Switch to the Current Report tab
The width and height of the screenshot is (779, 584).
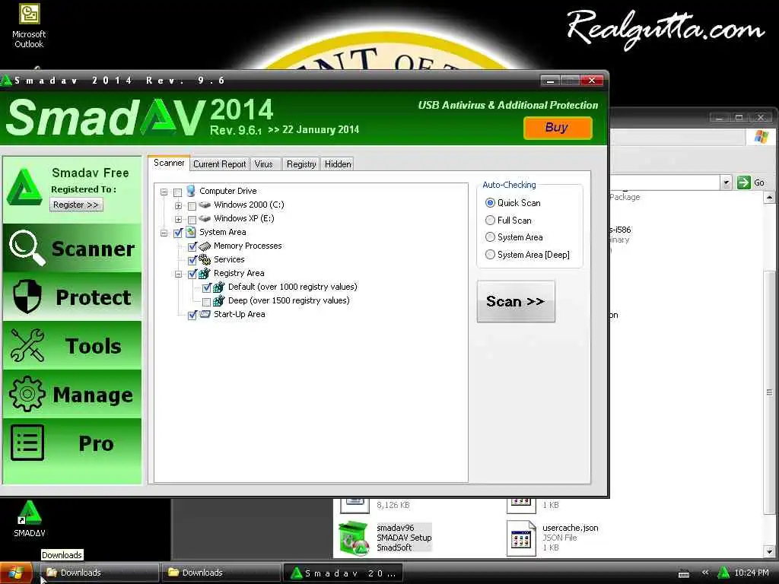pyautogui.click(x=220, y=164)
